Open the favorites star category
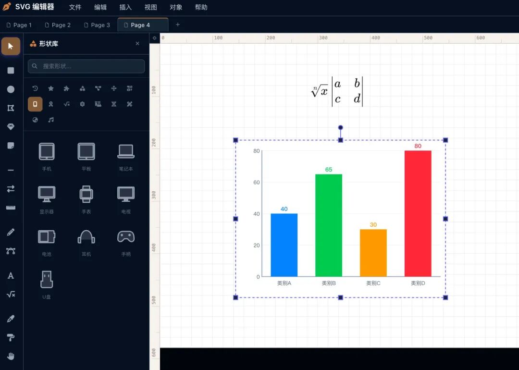This screenshot has height=370, width=519. click(x=50, y=88)
